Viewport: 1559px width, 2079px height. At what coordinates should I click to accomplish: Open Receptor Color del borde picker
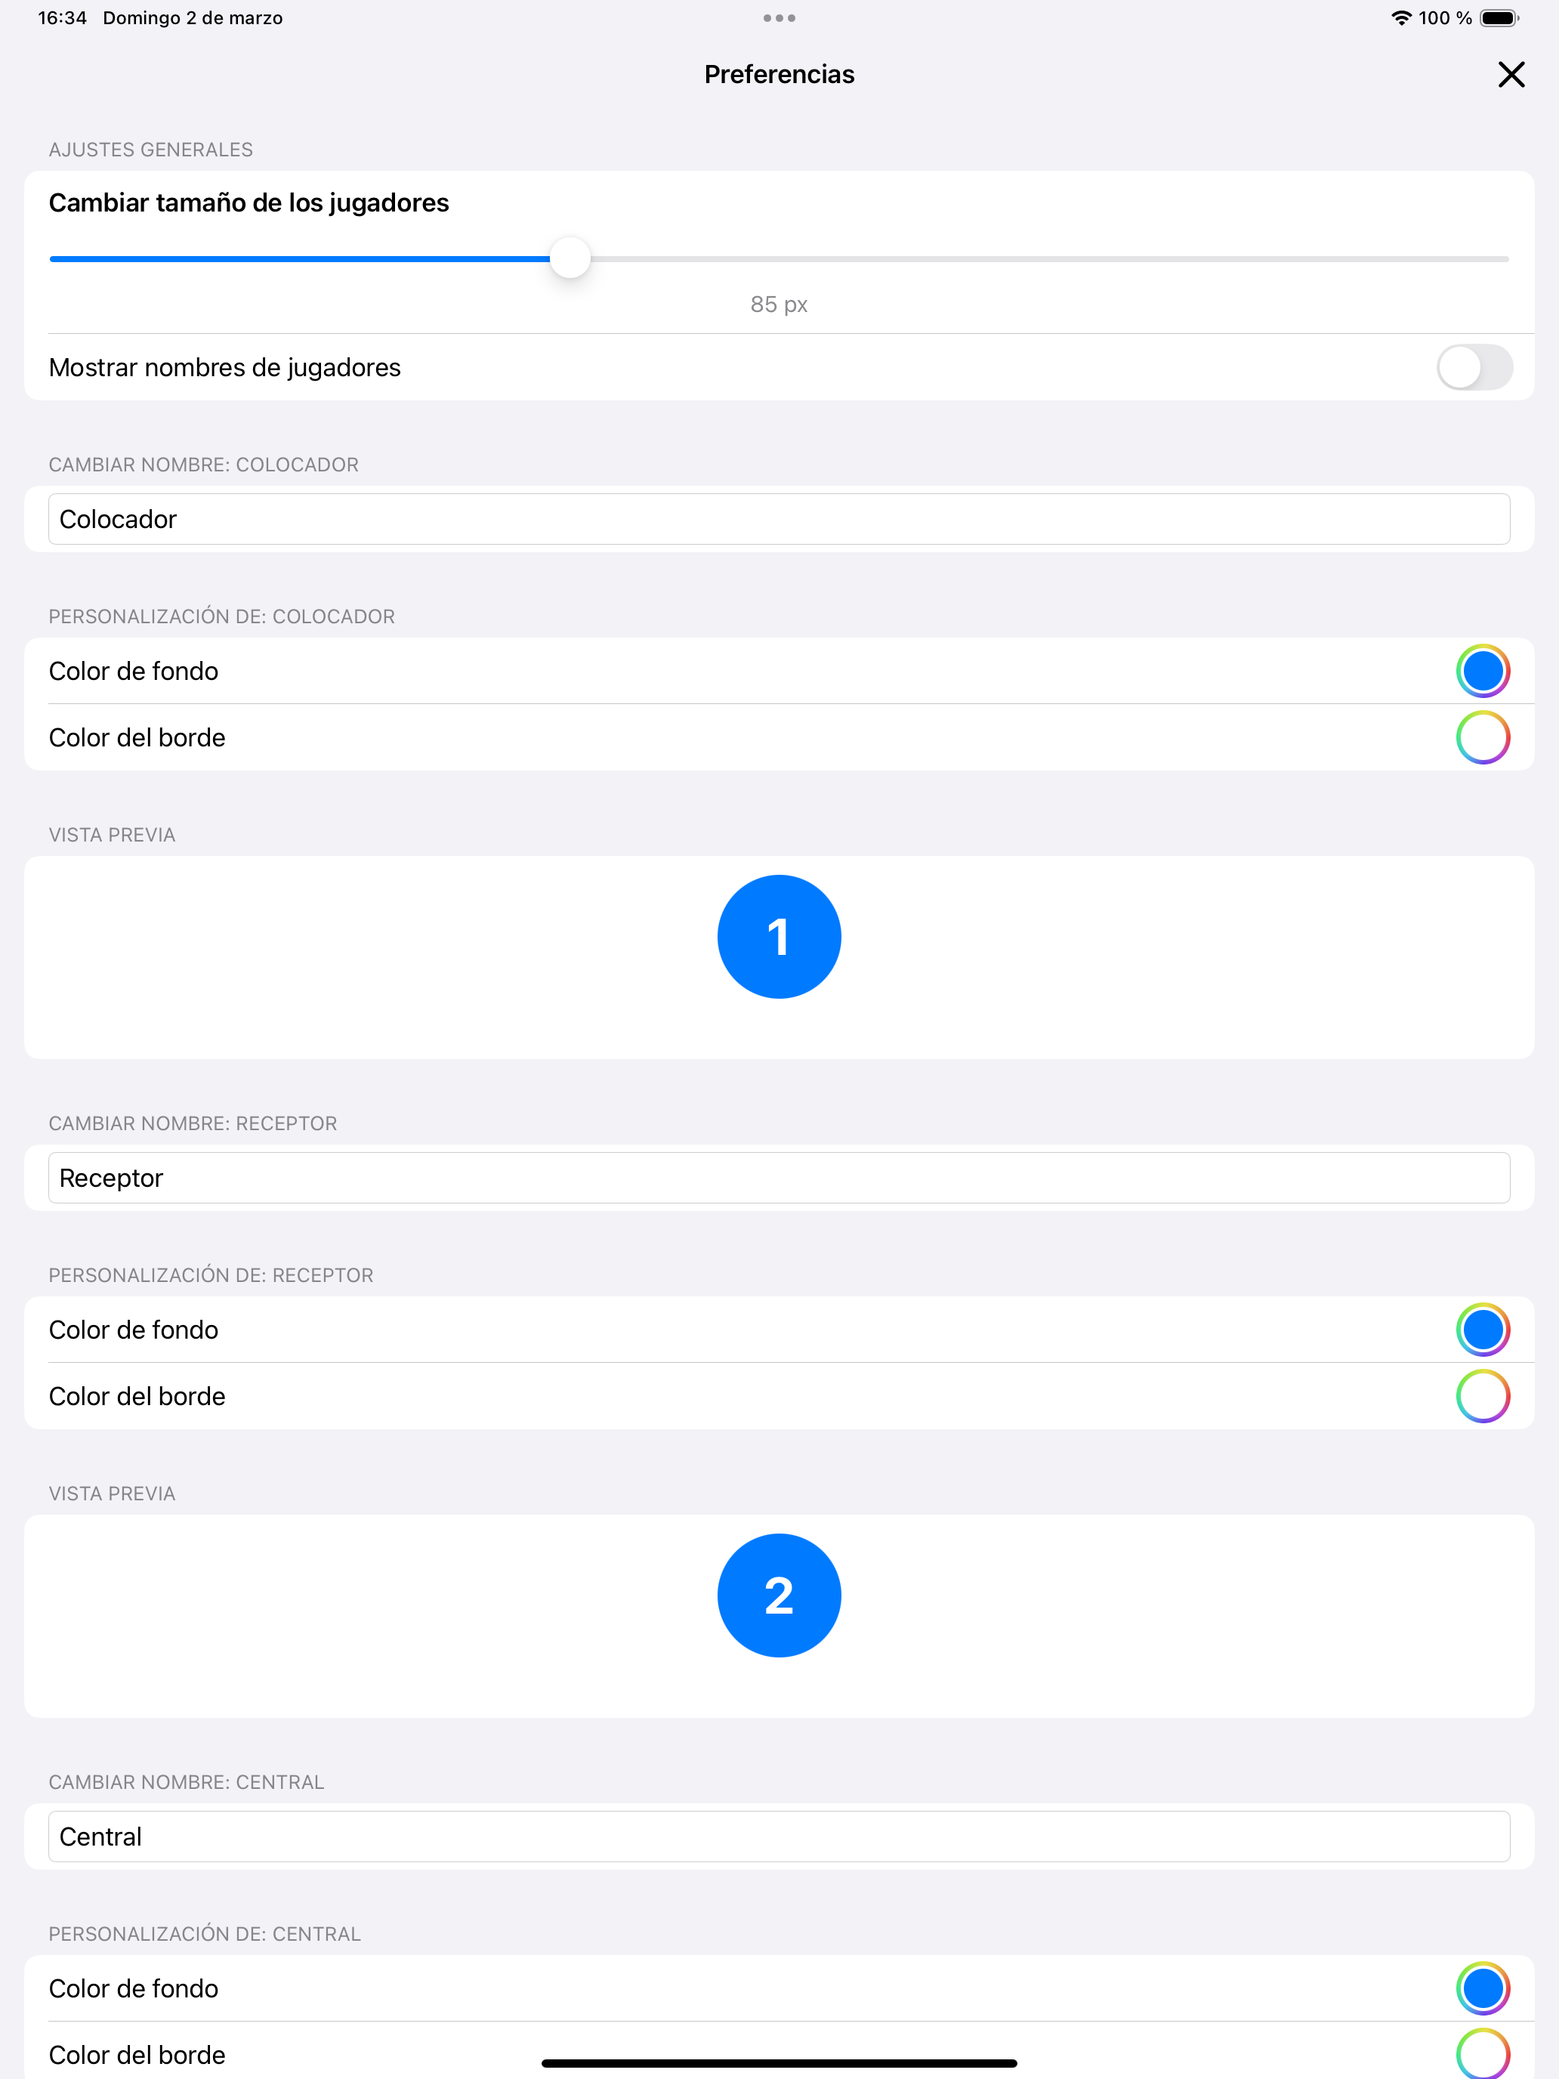pyautogui.click(x=1482, y=1397)
